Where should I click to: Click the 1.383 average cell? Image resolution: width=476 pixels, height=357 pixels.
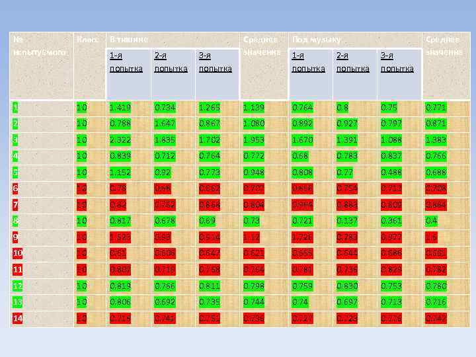coord(436,140)
